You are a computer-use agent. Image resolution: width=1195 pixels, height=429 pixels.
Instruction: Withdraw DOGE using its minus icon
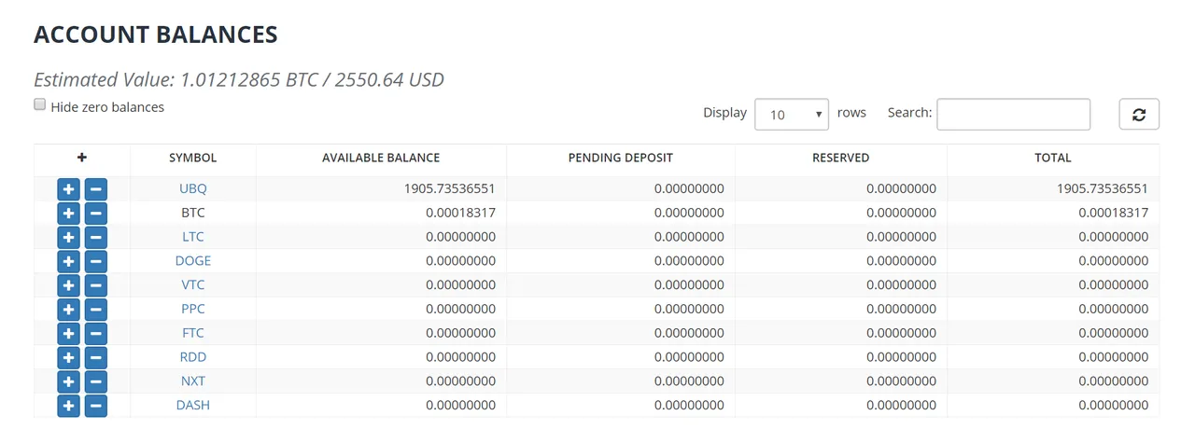(95, 261)
